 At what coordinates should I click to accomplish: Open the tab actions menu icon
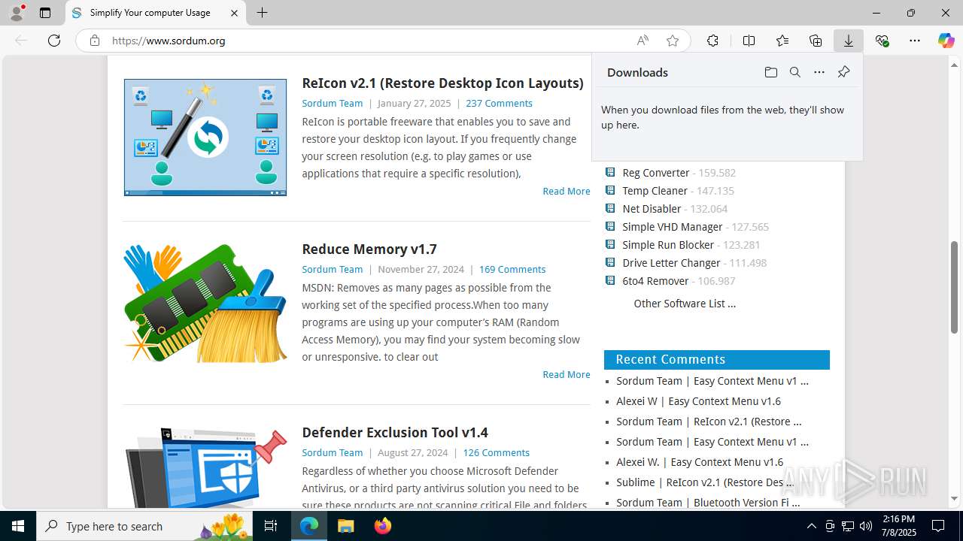pos(45,13)
